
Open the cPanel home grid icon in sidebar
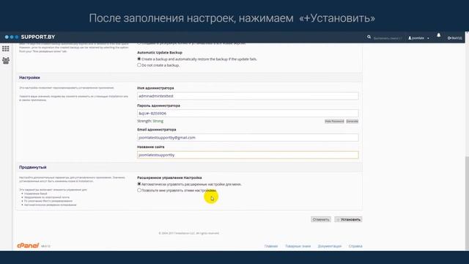pyautogui.click(x=6, y=48)
